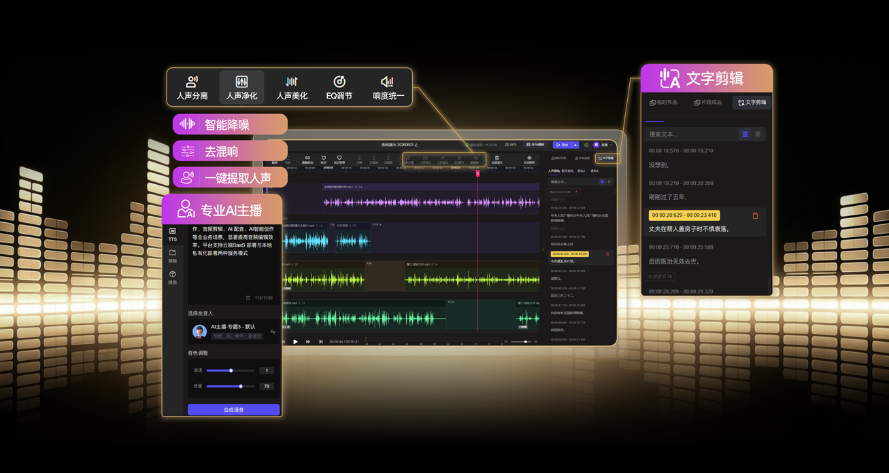This screenshot has width=889, height=473.
Task: Skip to the end of the timeline
Action: [321, 342]
